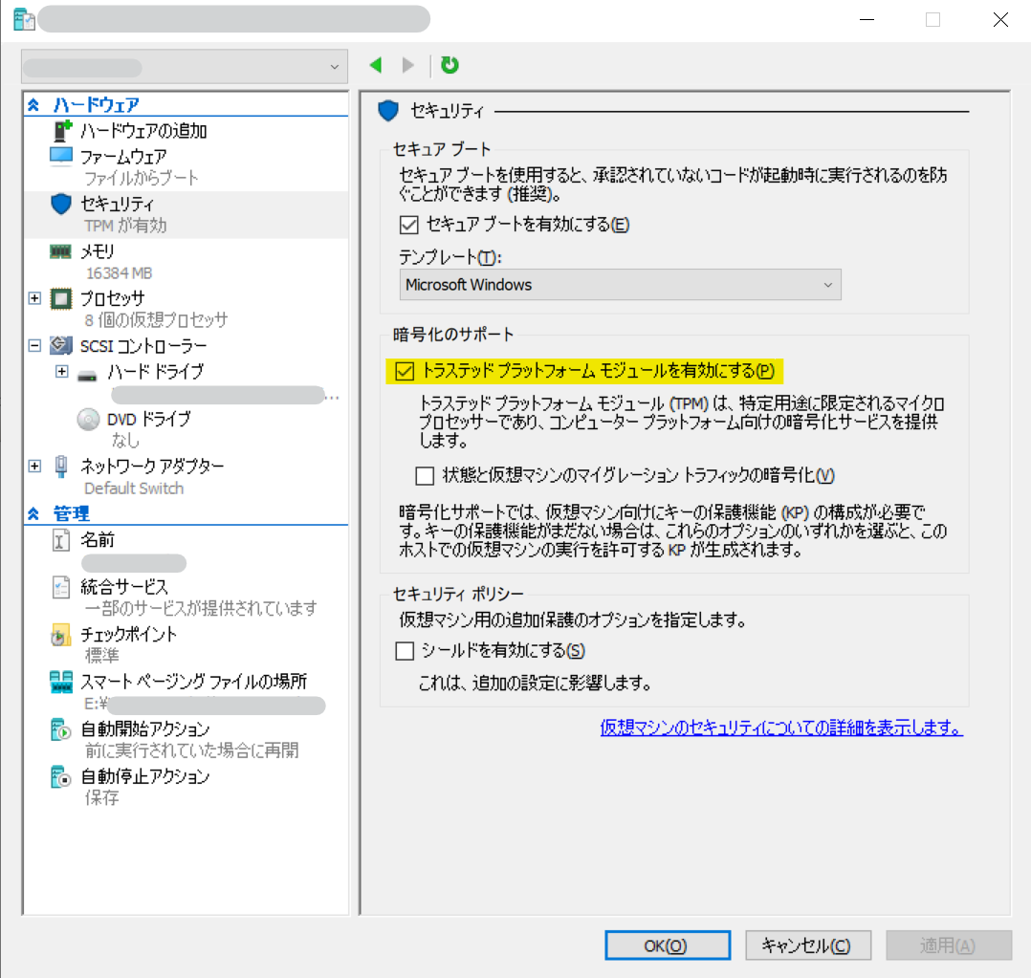1031x978 pixels.
Task: Click the DVD ドライブ icon
Action: [x=87, y=419]
